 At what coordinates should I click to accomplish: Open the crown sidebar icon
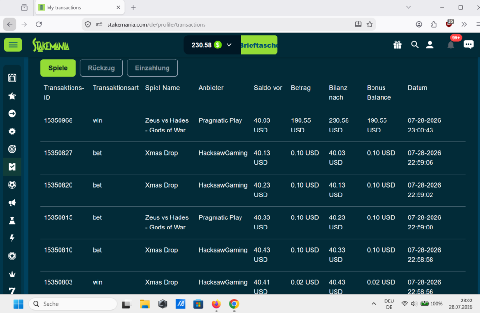[x=12, y=274]
